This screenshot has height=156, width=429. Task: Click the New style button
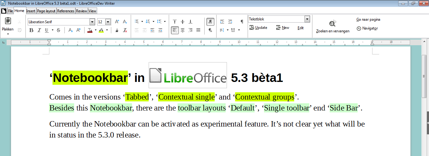tap(283, 28)
